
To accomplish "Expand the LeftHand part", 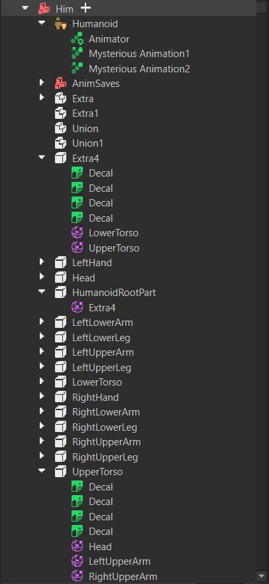I will tap(42, 262).
